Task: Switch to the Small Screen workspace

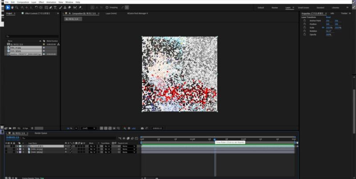Action: tap(303, 8)
